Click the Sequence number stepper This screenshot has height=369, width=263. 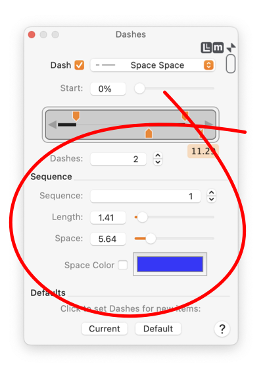tap(211, 196)
